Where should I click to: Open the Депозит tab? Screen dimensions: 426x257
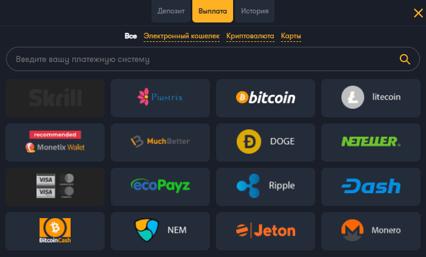coord(171,11)
